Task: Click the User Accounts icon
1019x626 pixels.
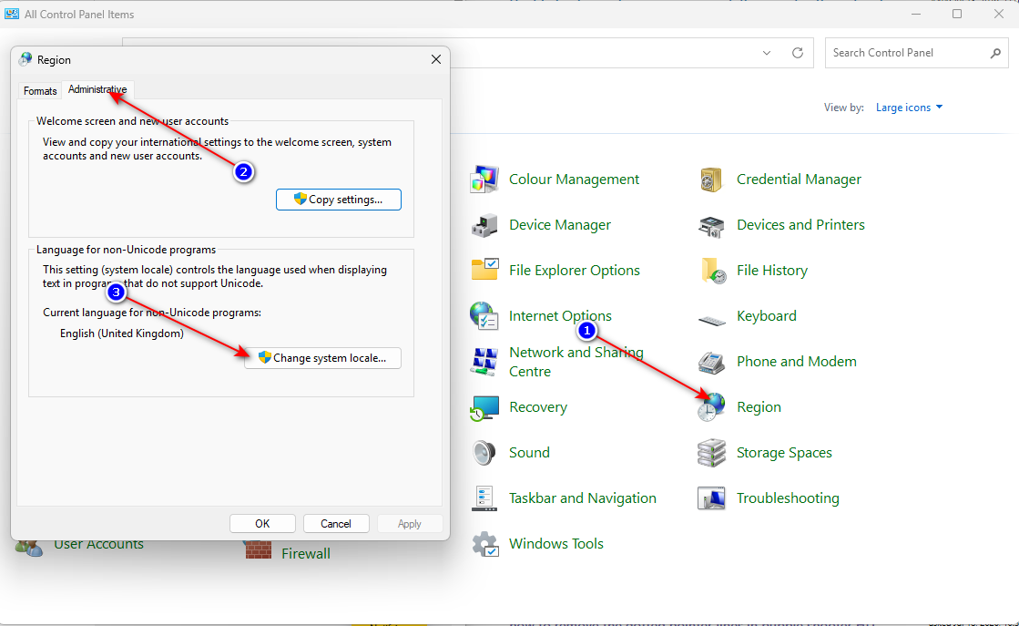Action: pyautogui.click(x=29, y=549)
